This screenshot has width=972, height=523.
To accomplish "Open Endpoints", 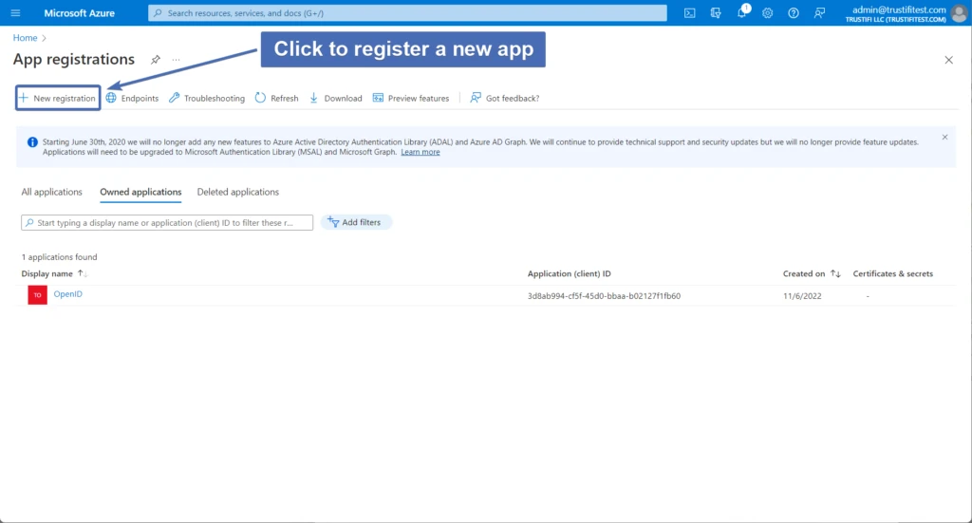I will [132, 98].
